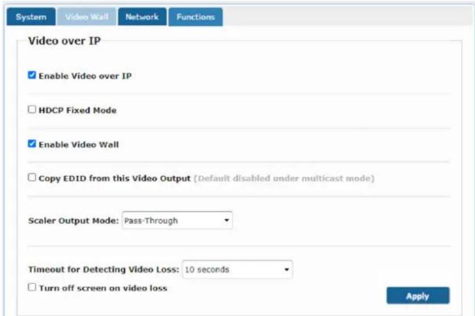
Task: Click the 'Scaler Output Mode:' label
Action: (x=73, y=221)
